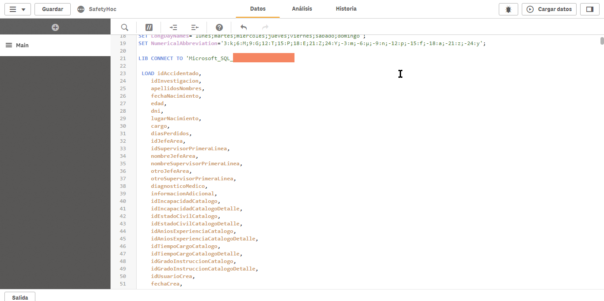Open the SafetyHoc app info icon
Image resolution: width=604 pixels, height=301 pixels.
[81, 9]
